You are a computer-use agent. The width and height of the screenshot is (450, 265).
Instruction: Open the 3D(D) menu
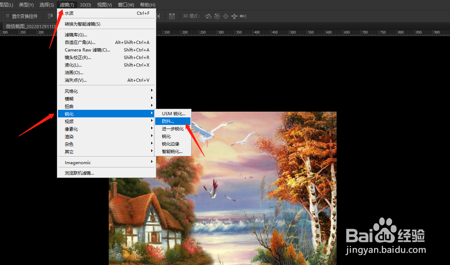click(85, 5)
